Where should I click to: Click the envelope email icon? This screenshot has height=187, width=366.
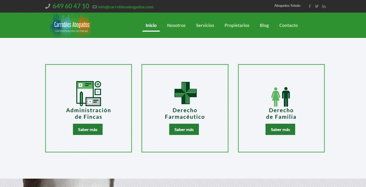[95, 7]
